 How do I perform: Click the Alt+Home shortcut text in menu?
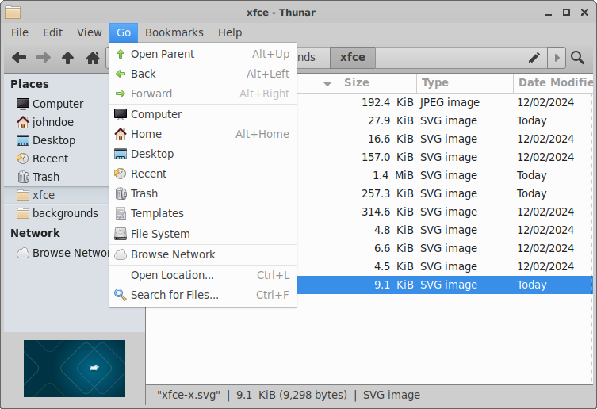click(x=262, y=134)
